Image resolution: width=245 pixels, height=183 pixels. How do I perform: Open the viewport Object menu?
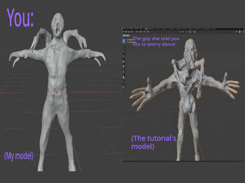point(148,32)
